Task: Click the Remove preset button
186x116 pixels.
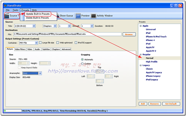Action: pos(154,104)
